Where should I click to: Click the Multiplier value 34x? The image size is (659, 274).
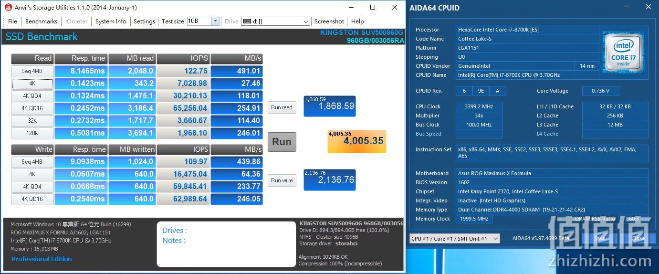pos(480,116)
